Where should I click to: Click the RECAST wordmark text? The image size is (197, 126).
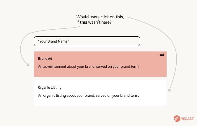pos(187,119)
